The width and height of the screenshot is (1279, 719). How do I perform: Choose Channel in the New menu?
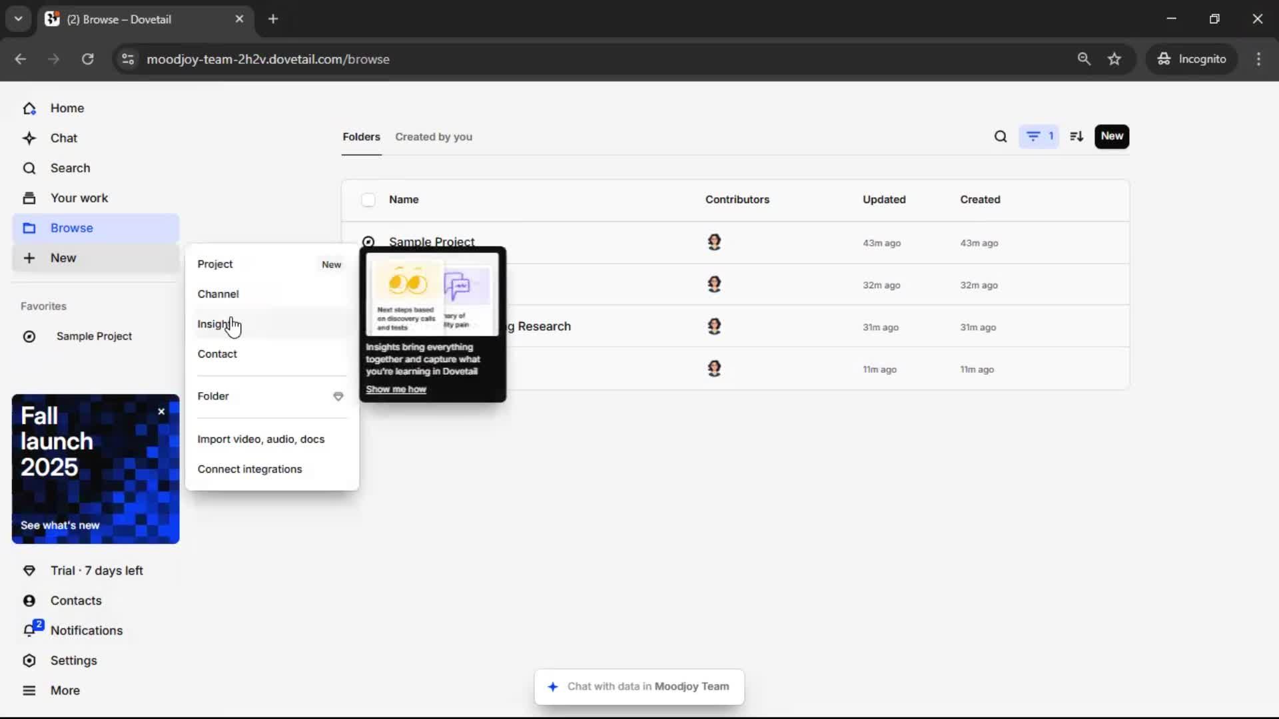coord(218,294)
